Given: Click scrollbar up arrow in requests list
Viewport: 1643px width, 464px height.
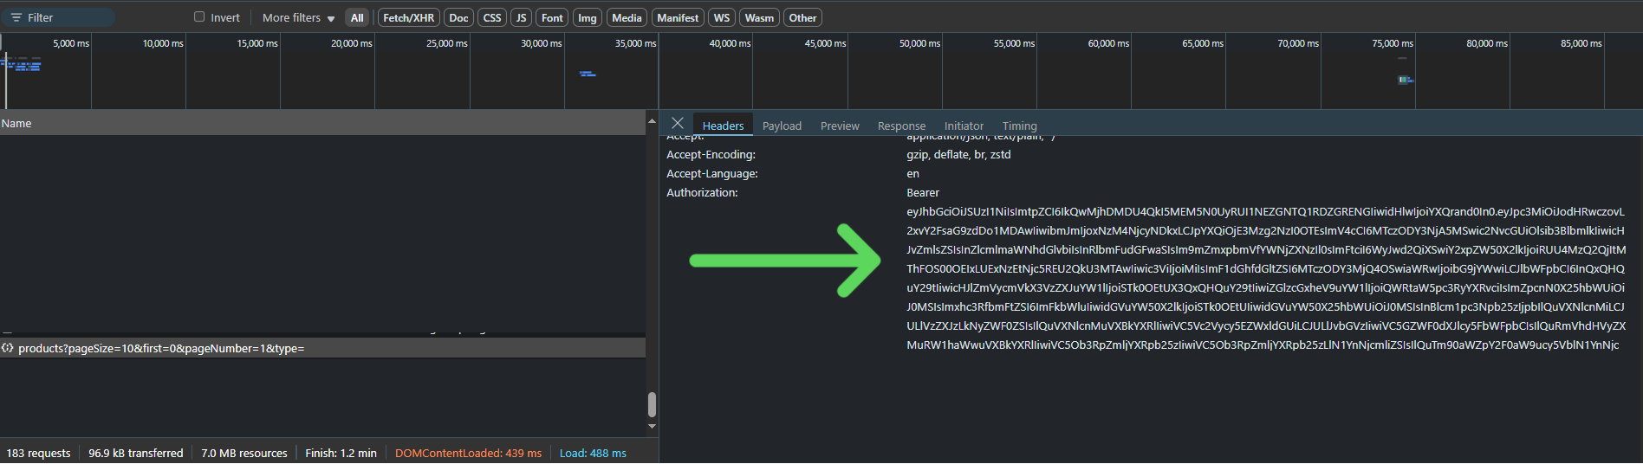Looking at the screenshot, I should click(652, 121).
